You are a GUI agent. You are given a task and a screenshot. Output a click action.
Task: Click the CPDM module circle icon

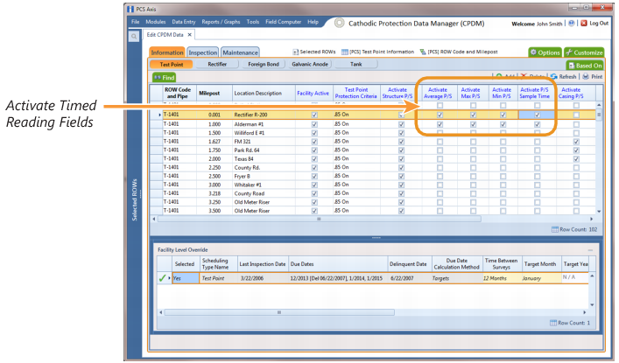point(339,23)
